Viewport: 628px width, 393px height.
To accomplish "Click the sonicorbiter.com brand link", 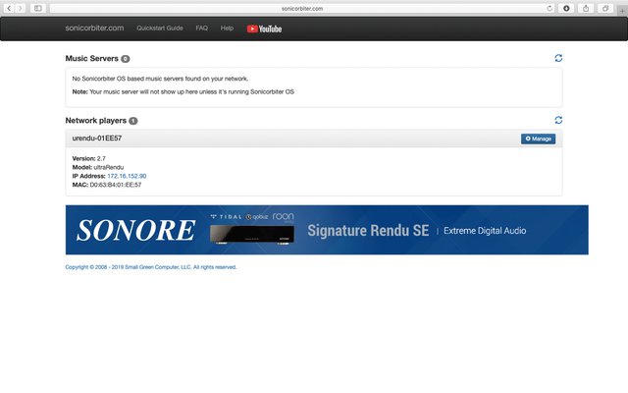I will tap(94, 28).
